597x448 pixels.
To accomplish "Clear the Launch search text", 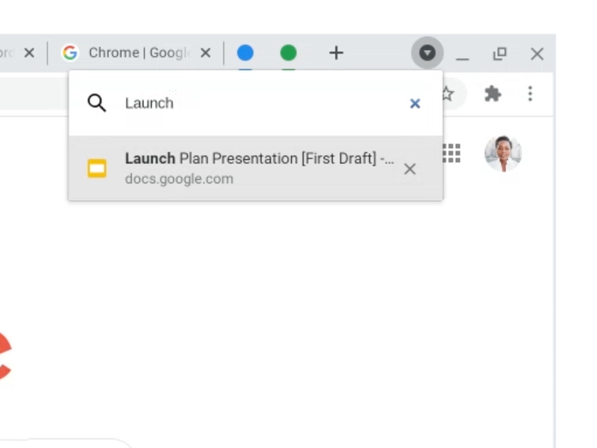I will pos(415,103).
